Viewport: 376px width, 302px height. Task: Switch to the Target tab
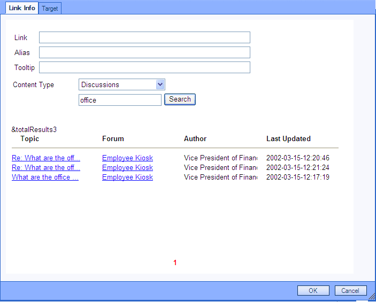click(x=50, y=9)
